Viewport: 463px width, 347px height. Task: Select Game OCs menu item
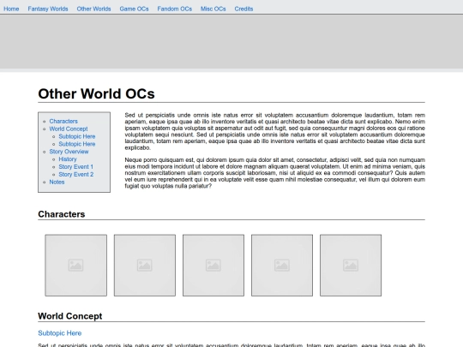coord(134,9)
